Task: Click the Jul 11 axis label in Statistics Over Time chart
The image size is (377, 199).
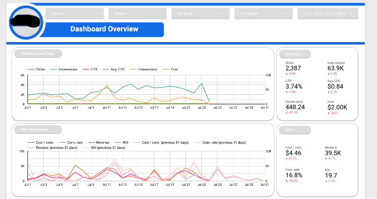Action: coord(107,108)
